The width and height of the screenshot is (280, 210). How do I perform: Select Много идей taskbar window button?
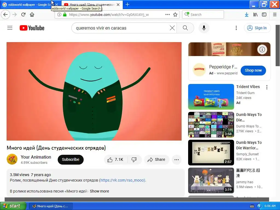pyautogui.click(x=51, y=206)
